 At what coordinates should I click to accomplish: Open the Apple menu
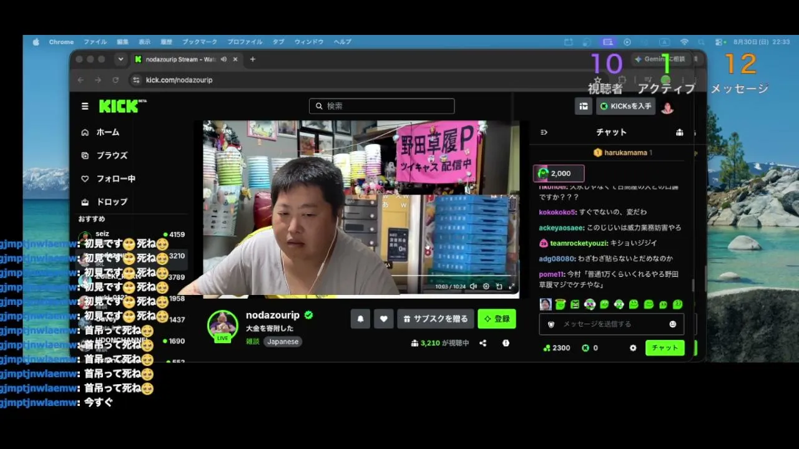click(36, 42)
